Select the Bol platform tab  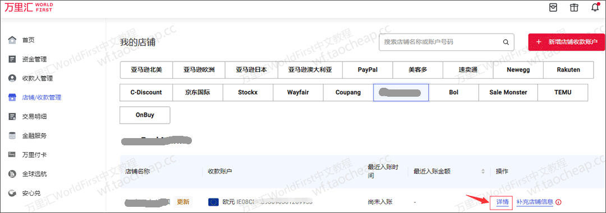454,92
